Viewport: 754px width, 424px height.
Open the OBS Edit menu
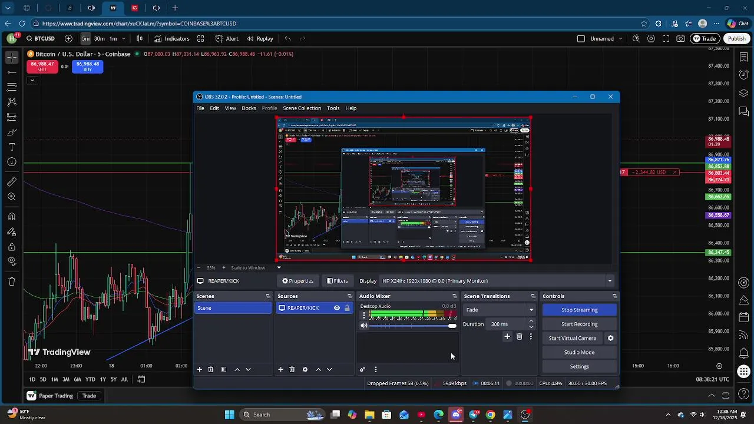tap(214, 108)
